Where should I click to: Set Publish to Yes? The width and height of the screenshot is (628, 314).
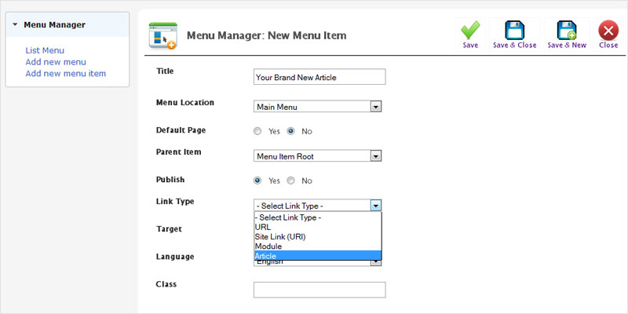pos(258,181)
